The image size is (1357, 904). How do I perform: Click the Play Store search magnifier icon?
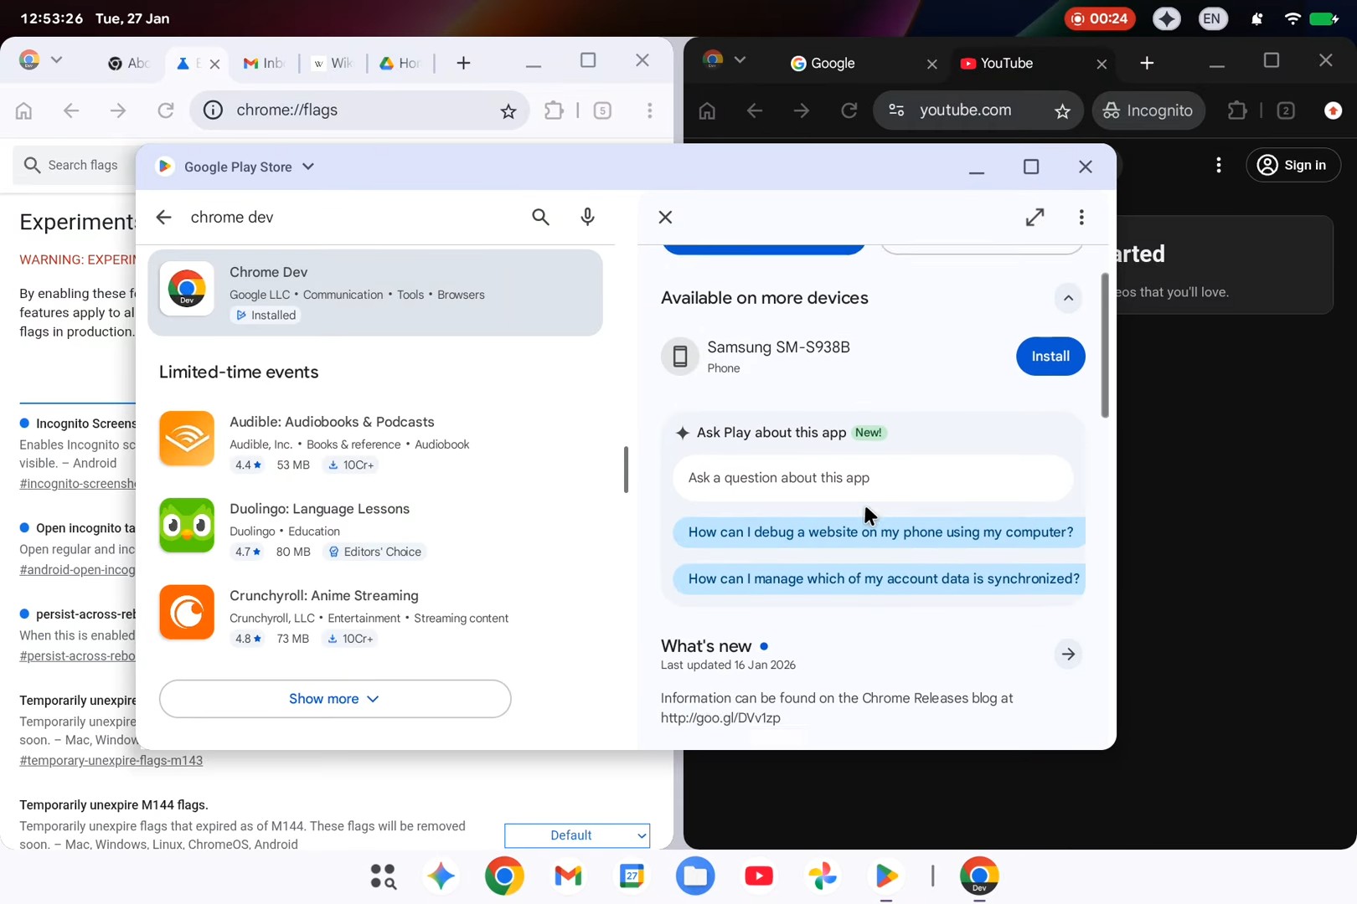540,218
